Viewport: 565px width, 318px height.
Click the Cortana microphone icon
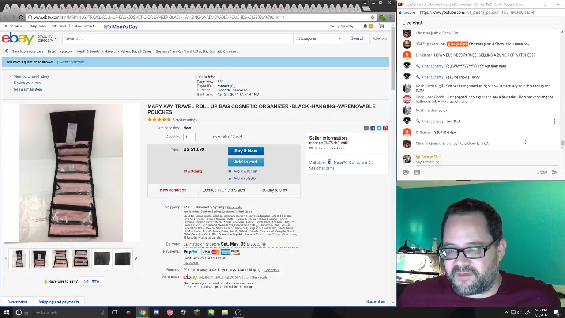tap(102, 313)
